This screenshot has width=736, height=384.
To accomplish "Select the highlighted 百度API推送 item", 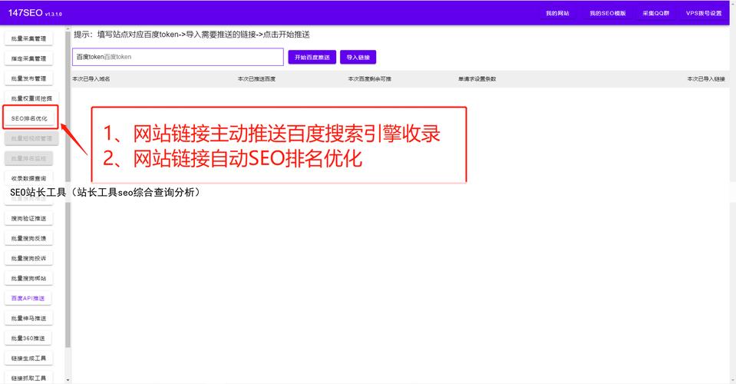I will click(x=28, y=298).
